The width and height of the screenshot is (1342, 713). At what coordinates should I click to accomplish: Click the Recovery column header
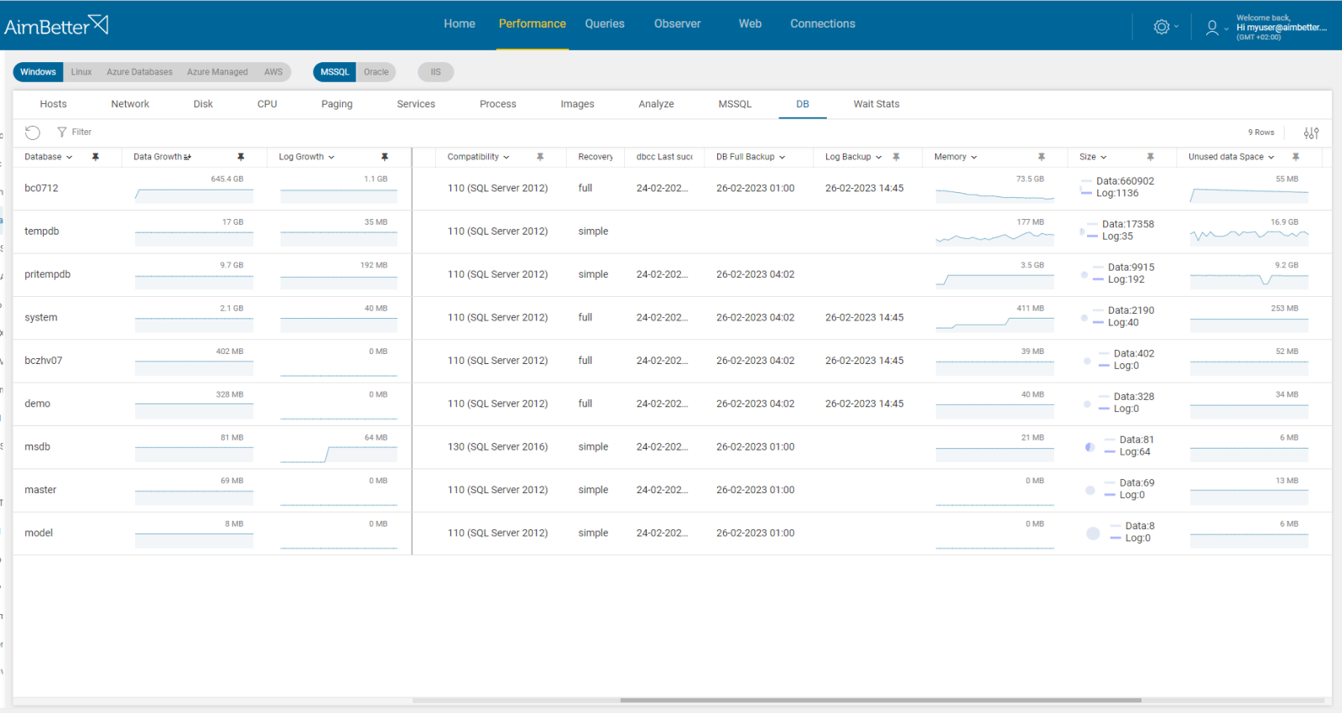(596, 157)
